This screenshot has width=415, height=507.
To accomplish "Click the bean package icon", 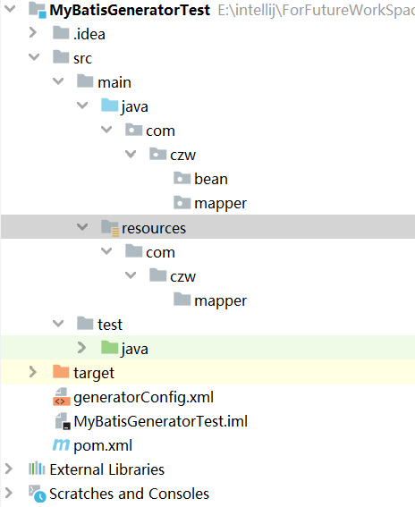I will [x=182, y=178].
